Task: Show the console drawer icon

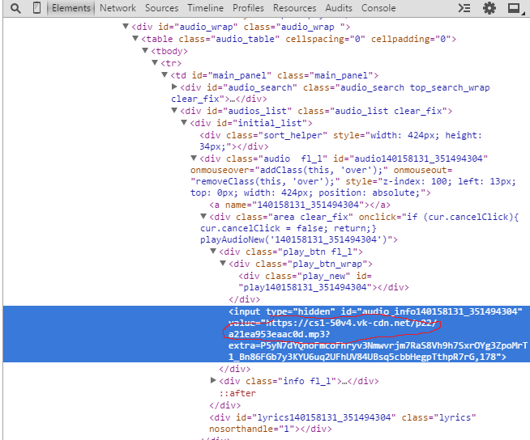Action: pos(464,8)
